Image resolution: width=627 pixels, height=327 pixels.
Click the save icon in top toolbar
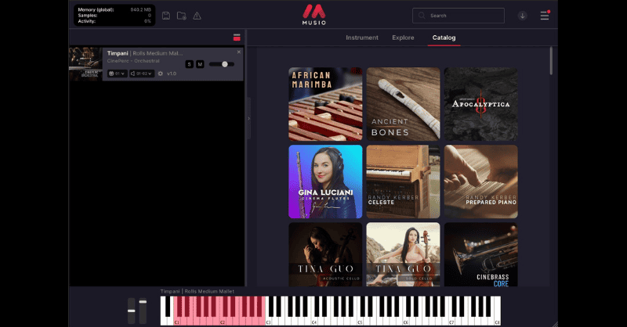[x=166, y=16]
